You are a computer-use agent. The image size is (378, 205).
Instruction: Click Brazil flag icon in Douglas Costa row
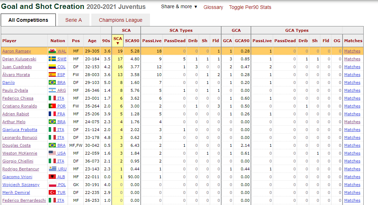(52, 145)
